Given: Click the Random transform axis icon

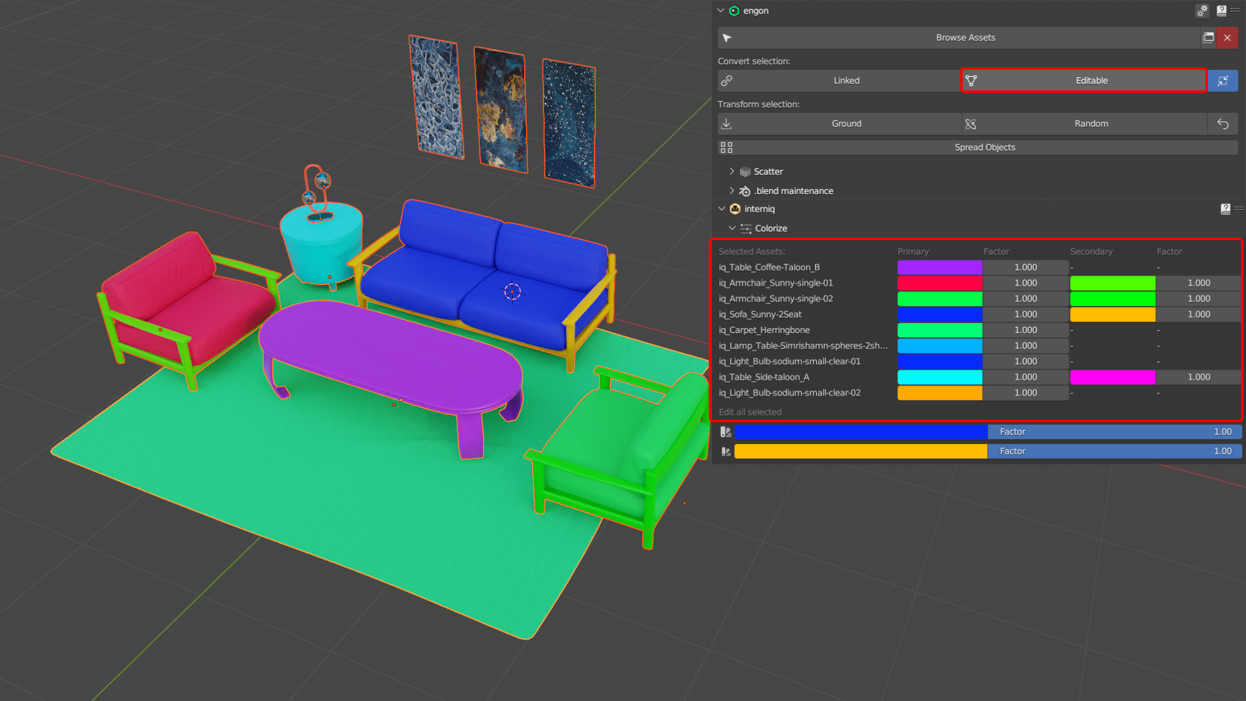Looking at the screenshot, I should coord(971,123).
